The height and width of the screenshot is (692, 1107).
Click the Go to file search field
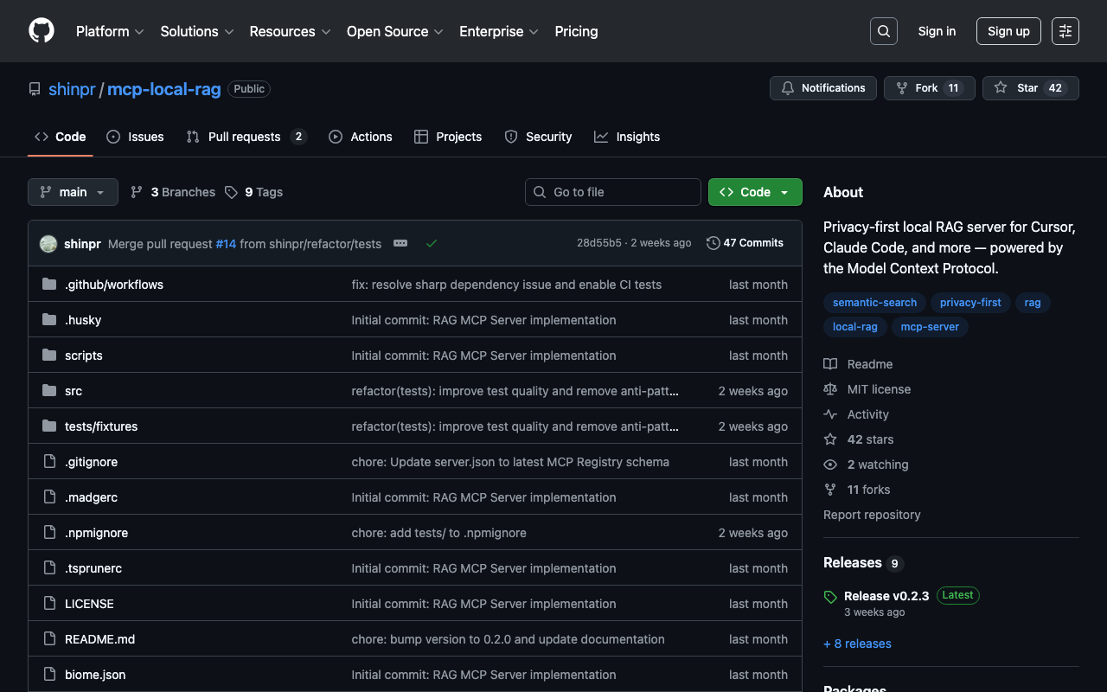pos(613,192)
